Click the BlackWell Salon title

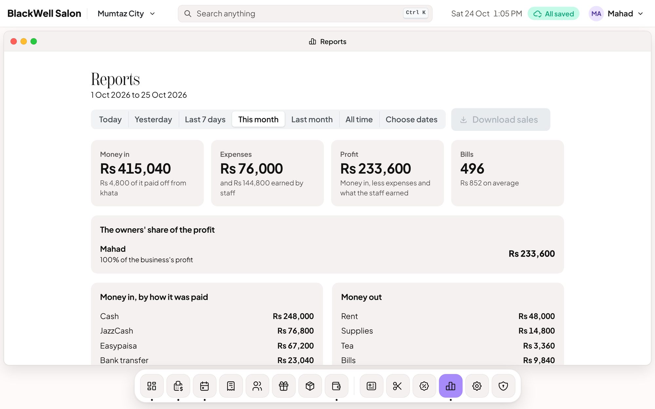[x=44, y=13]
